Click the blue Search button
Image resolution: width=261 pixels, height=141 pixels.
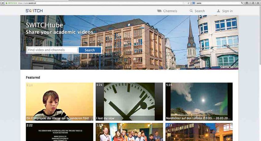pyautogui.click(x=90, y=50)
